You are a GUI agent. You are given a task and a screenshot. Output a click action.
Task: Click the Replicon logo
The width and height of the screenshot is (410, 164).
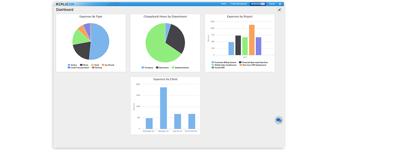click(x=65, y=4)
